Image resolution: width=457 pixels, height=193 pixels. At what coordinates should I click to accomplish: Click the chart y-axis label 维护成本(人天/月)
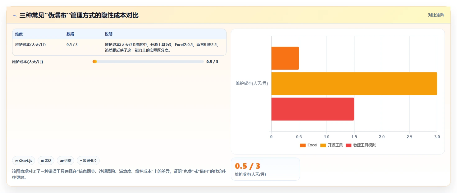252,83
